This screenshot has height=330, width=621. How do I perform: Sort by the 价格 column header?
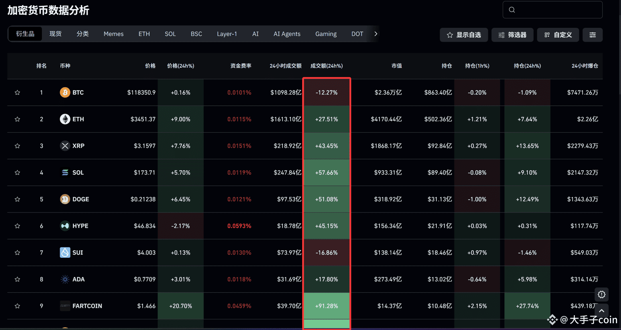coord(150,66)
